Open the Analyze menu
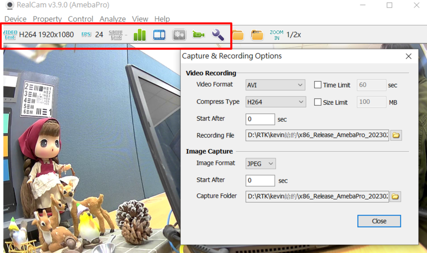Image resolution: width=427 pixels, height=253 pixels. (x=112, y=19)
